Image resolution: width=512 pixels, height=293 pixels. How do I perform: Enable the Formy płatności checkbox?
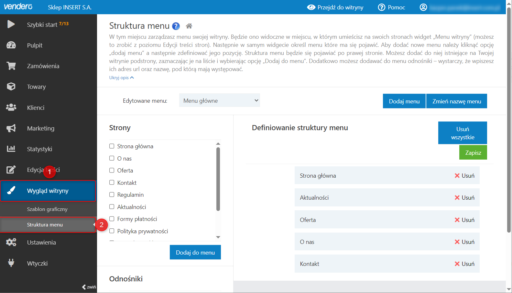click(x=112, y=219)
